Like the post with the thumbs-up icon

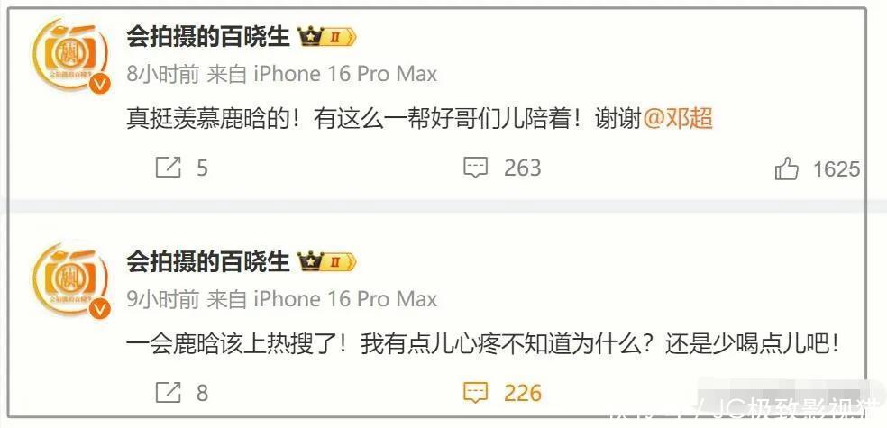coord(786,168)
